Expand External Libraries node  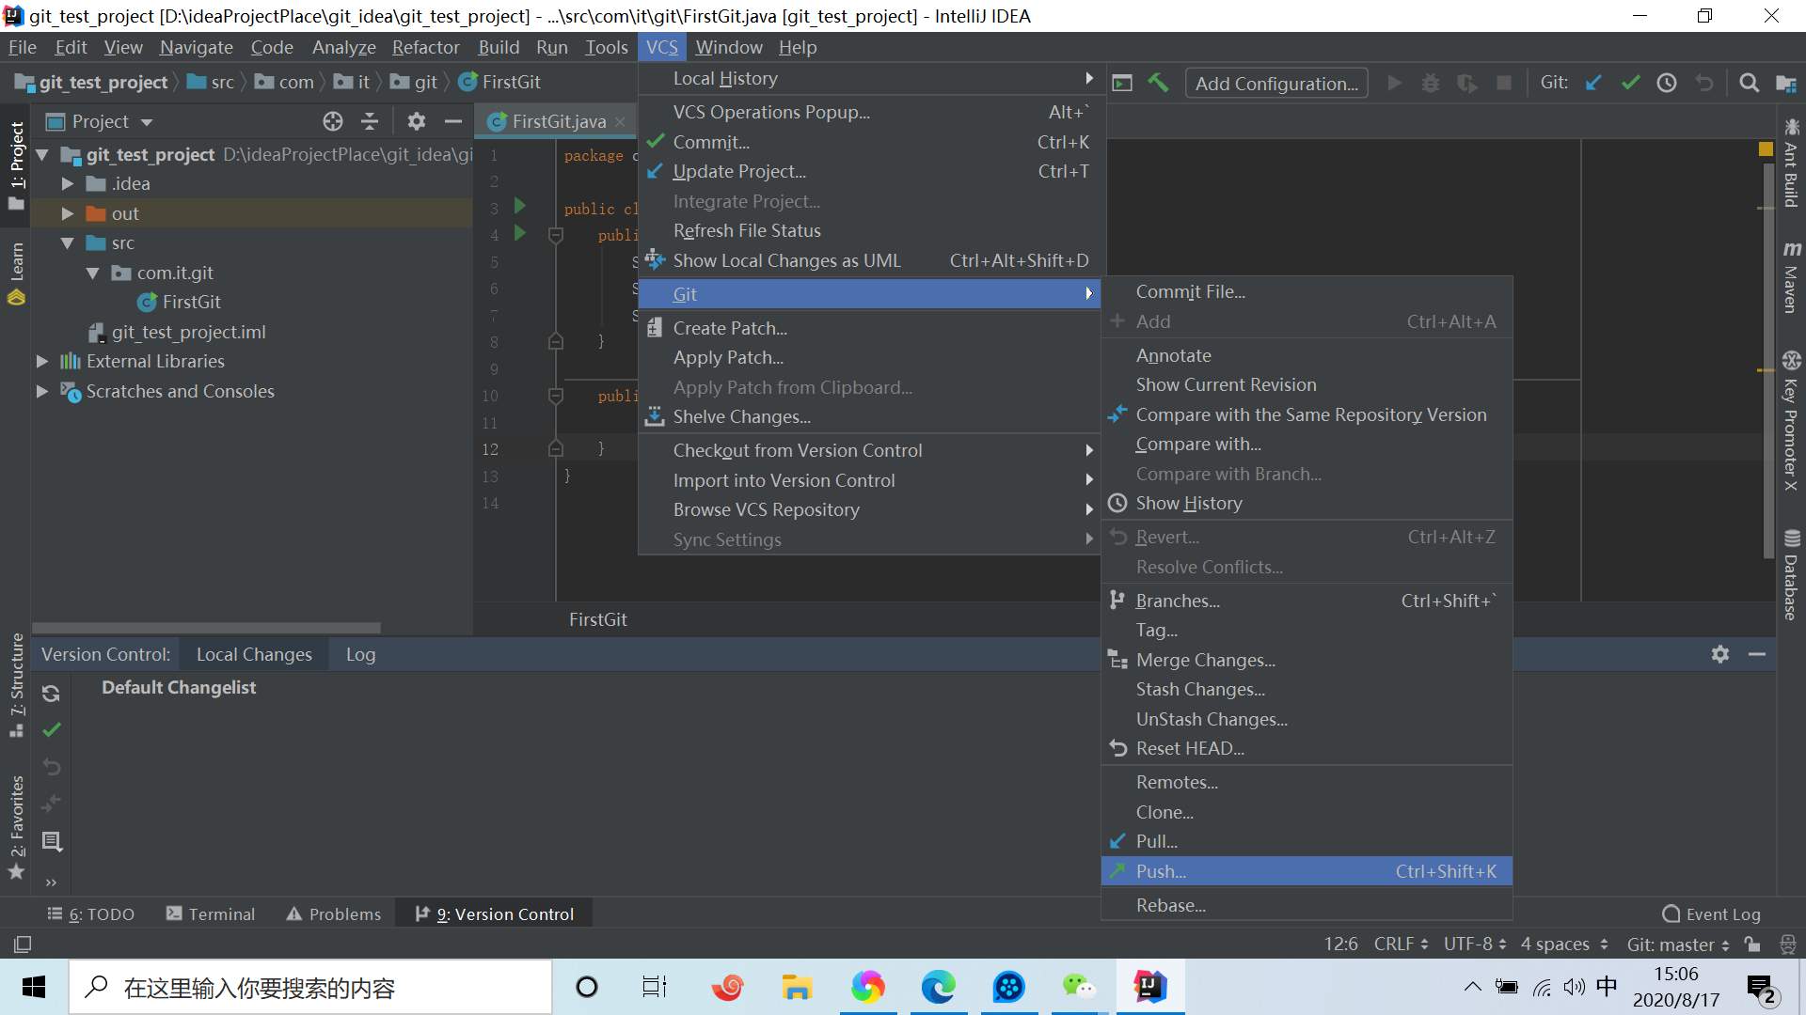click(41, 361)
